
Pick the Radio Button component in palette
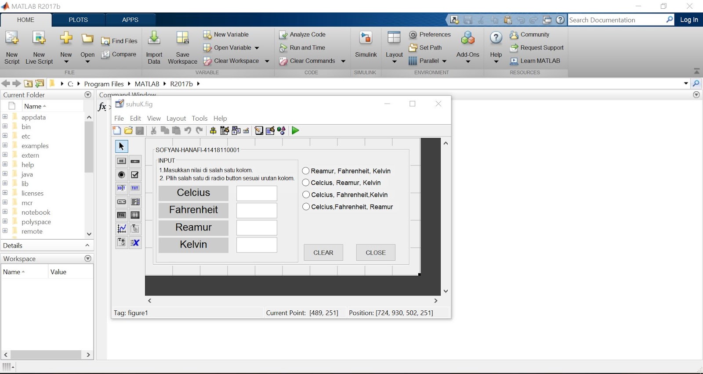[x=122, y=175]
